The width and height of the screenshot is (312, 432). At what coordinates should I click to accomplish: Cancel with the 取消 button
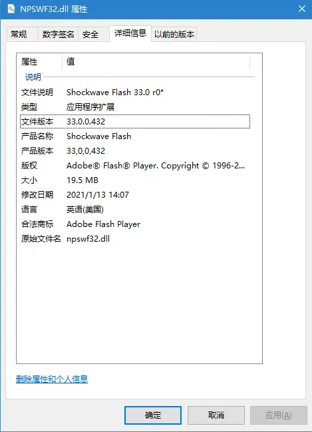(216, 415)
